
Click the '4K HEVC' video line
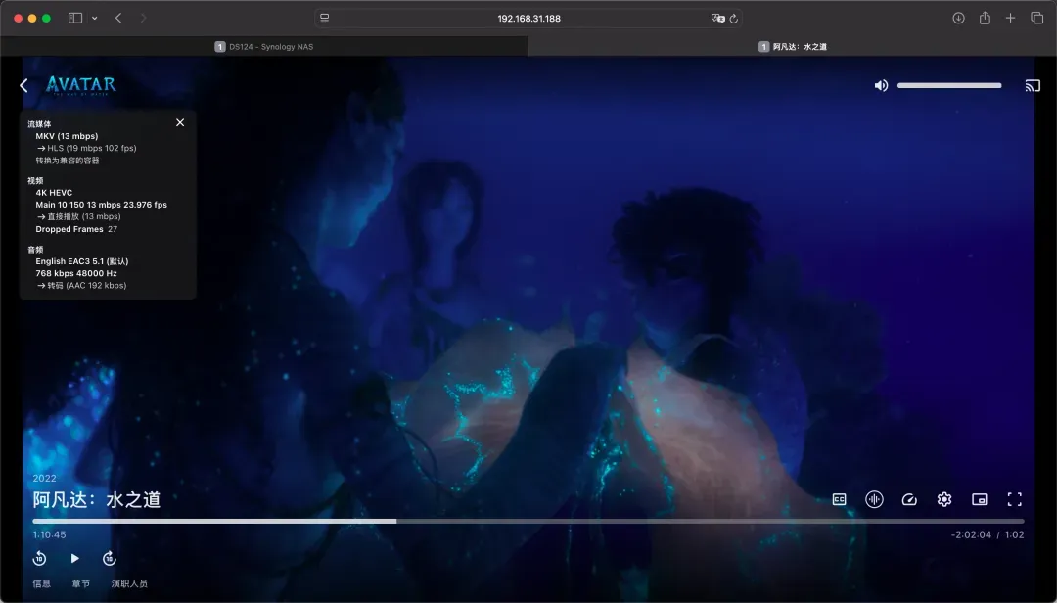pyautogui.click(x=54, y=193)
